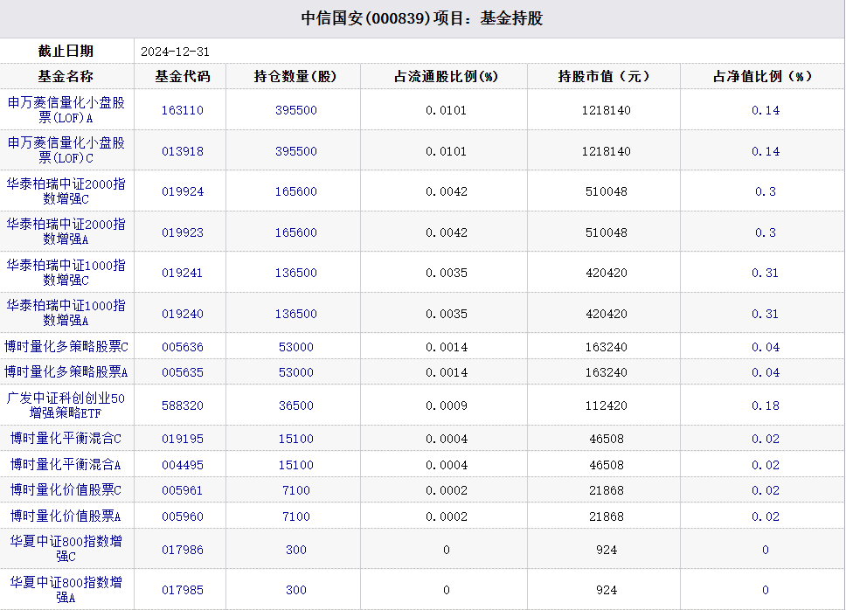Screen dimensions: 846x610
Task: Click holding quantity 395500 for fund 163110
Action: pos(295,110)
